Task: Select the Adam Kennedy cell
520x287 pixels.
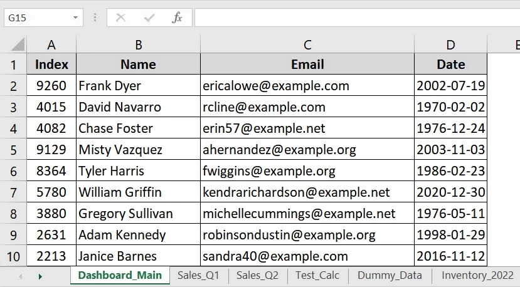Action: (x=138, y=234)
